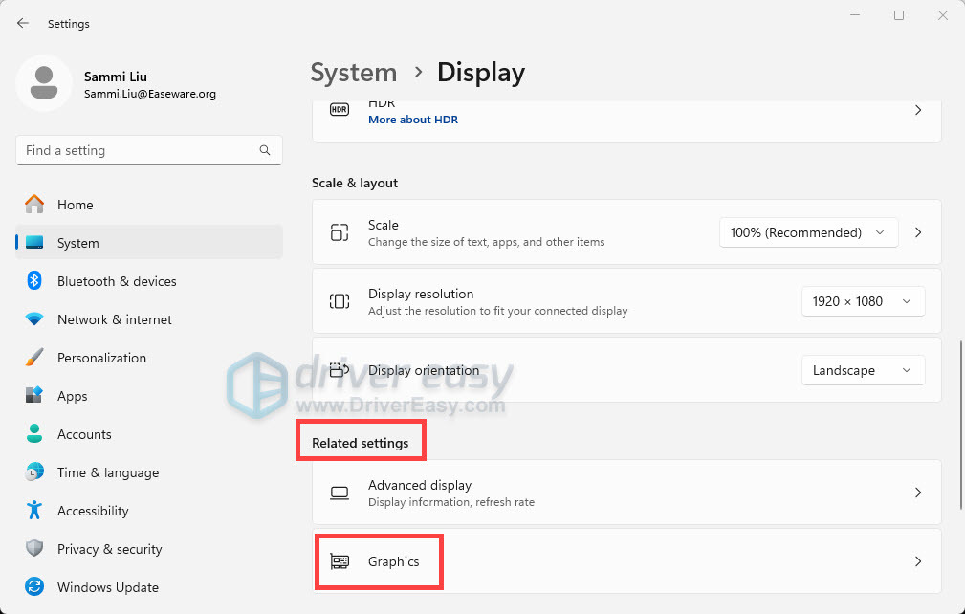Click the Accessibility icon in sidebar
This screenshot has width=965, height=614.
coord(34,511)
